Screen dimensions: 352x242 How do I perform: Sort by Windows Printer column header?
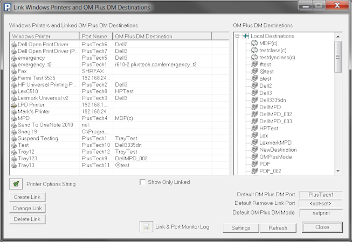click(44, 36)
